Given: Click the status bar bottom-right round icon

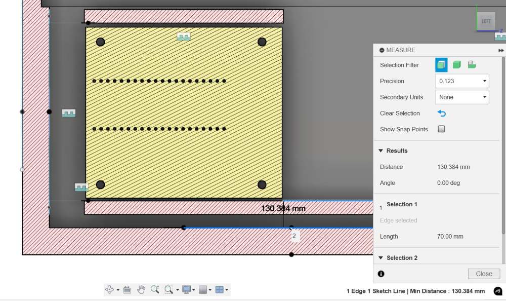Looking at the screenshot, I should pos(498,291).
